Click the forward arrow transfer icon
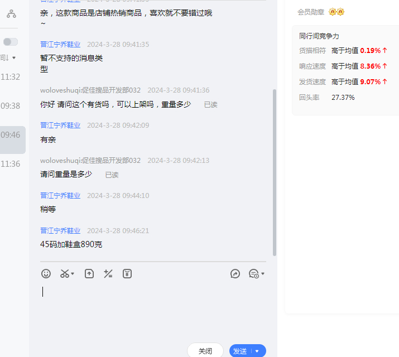The width and height of the screenshot is (399, 357). coord(235,273)
